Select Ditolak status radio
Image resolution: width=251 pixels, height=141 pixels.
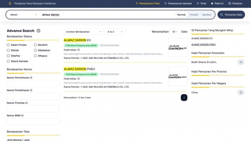tap(8, 51)
